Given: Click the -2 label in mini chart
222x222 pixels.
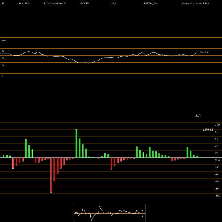Looking at the screenshot, I should coord(142,216).
